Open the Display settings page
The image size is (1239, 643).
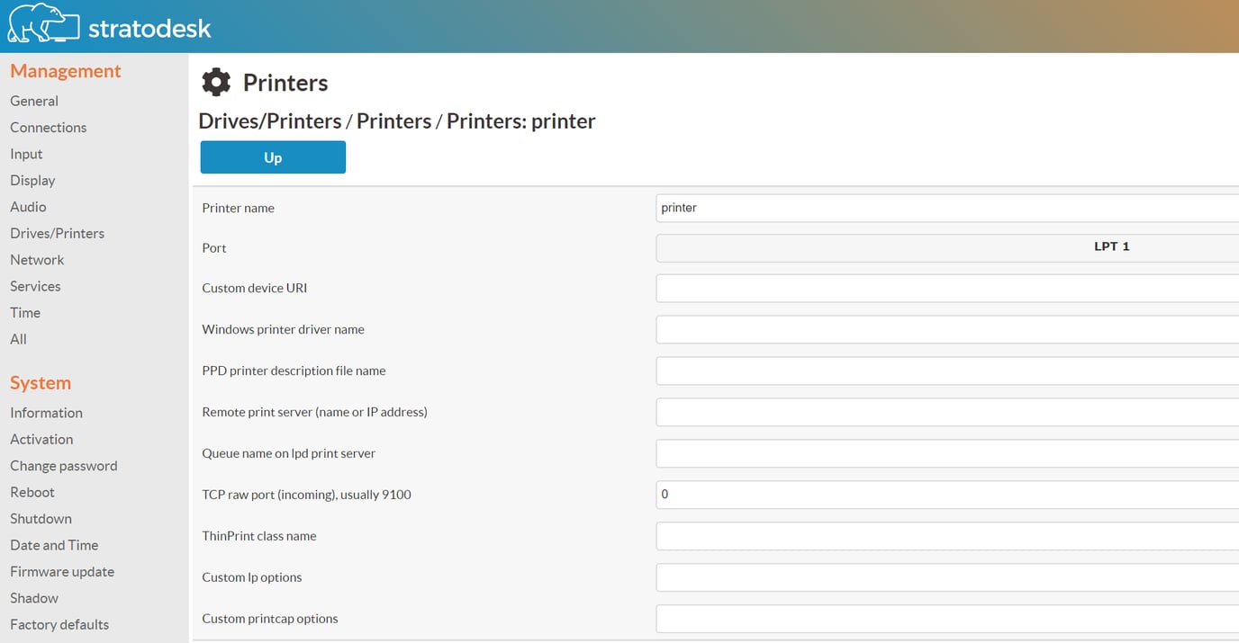pos(32,180)
